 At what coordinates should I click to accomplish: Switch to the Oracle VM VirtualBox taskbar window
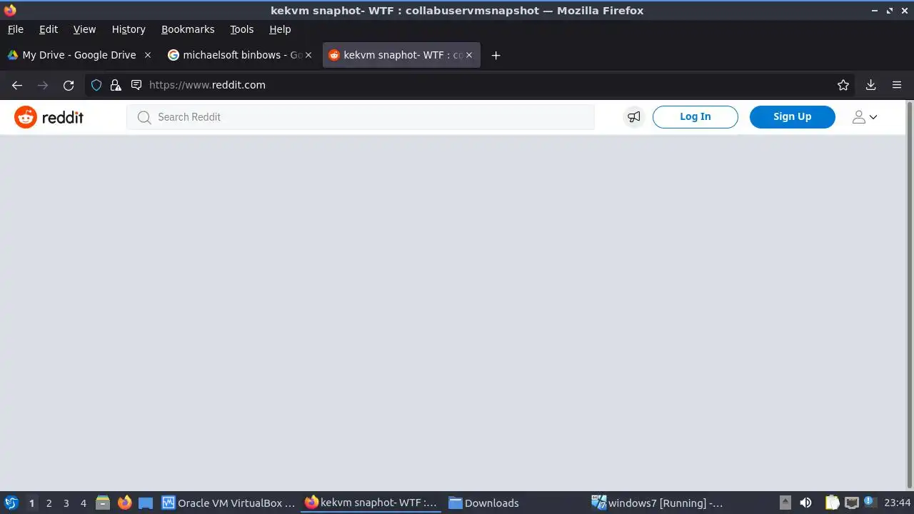click(x=229, y=503)
